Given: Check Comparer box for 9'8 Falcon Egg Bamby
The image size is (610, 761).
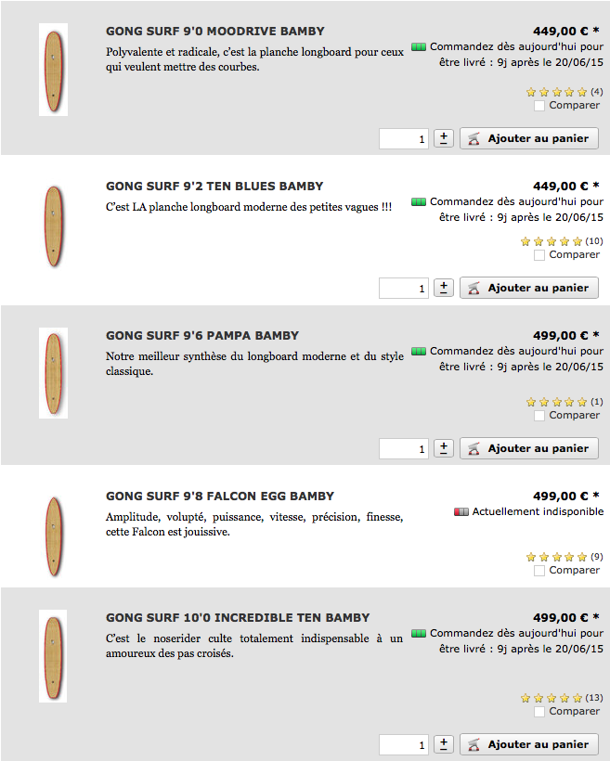Looking at the screenshot, I should tap(539, 571).
